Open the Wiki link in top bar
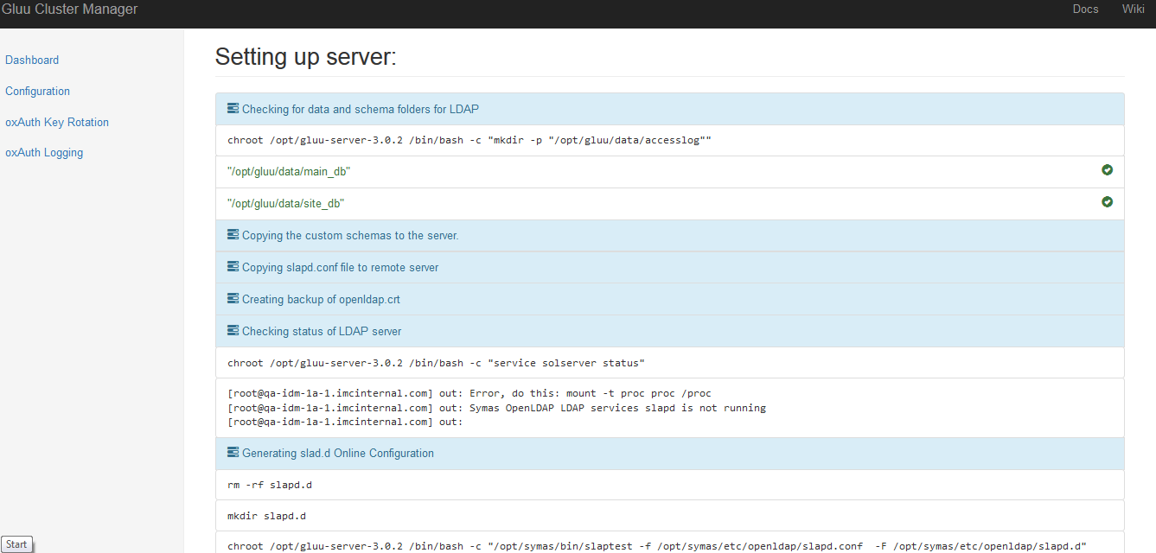The height and width of the screenshot is (553, 1156). tap(1134, 9)
